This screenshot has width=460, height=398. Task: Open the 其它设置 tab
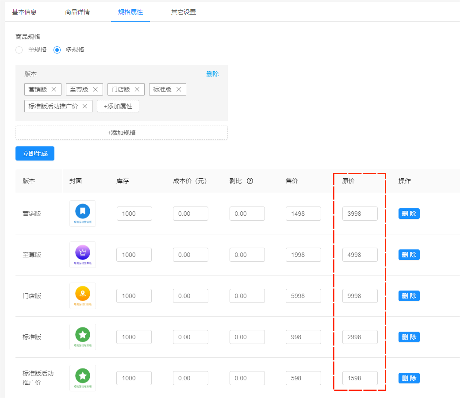point(183,12)
